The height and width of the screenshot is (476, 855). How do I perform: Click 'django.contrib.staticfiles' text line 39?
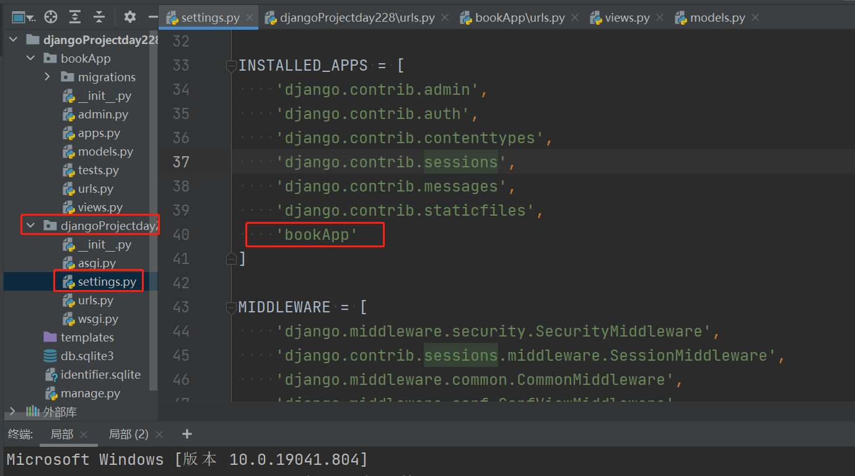coord(405,210)
